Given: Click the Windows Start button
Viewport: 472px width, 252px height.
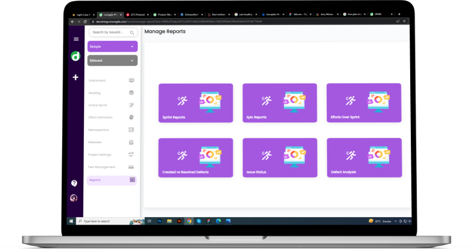Looking at the screenshot, I should tap(71, 221).
